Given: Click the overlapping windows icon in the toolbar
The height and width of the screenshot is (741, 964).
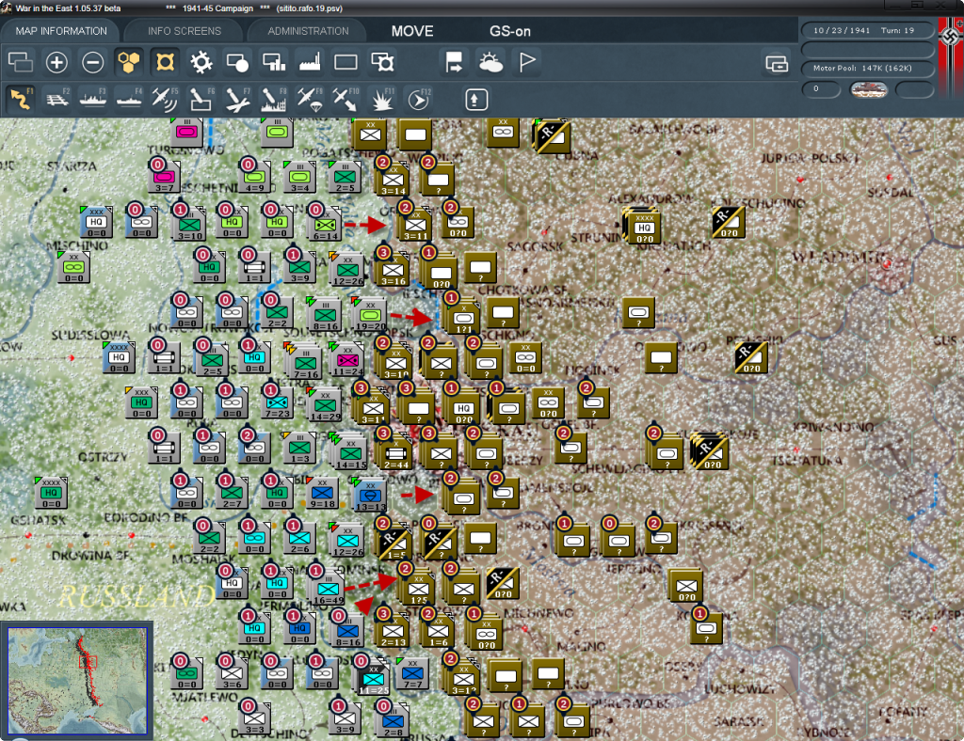Looking at the screenshot, I should click(x=21, y=62).
